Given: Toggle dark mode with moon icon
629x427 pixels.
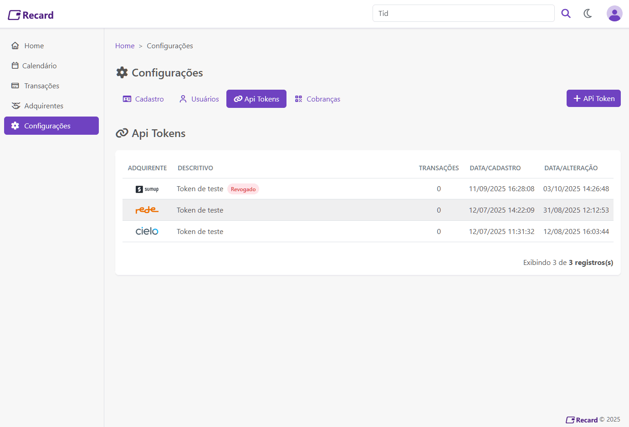Looking at the screenshot, I should tap(588, 14).
